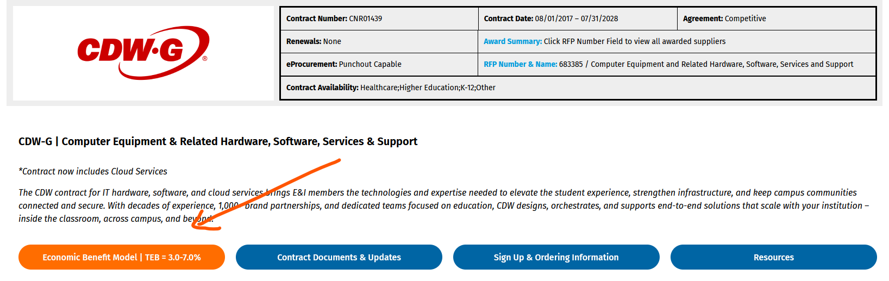Open Contract Documents & Updates
The height and width of the screenshot is (281, 889).
coord(339,257)
